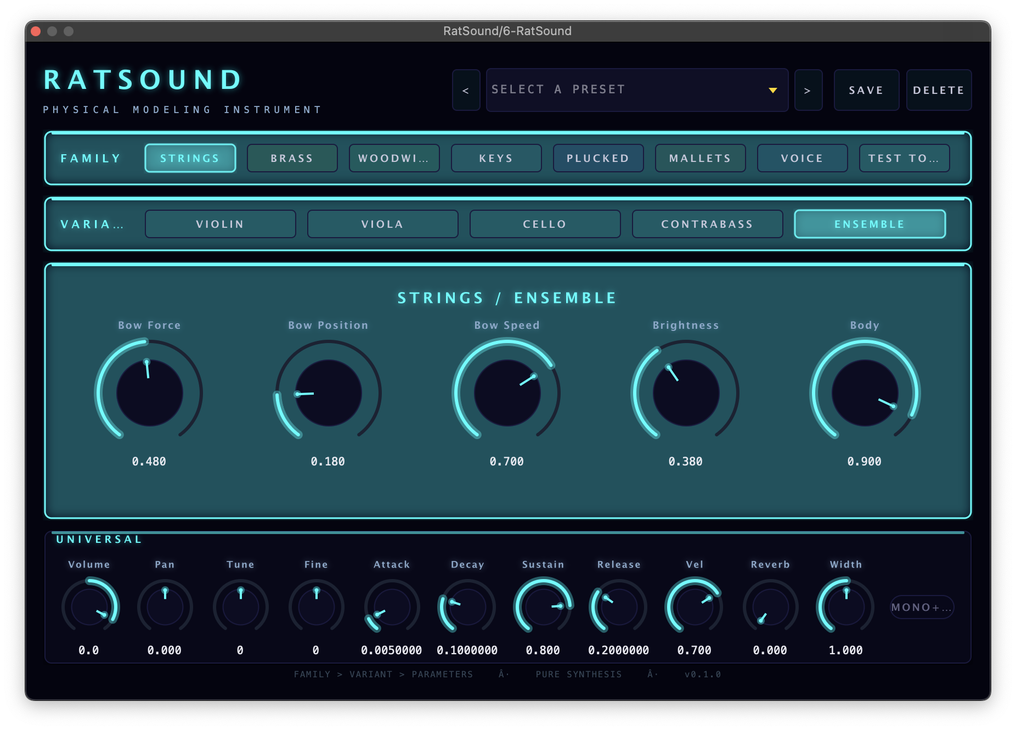This screenshot has height=730, width=1016.
Task: Choose the Viola variant
Action: (383, 224)
